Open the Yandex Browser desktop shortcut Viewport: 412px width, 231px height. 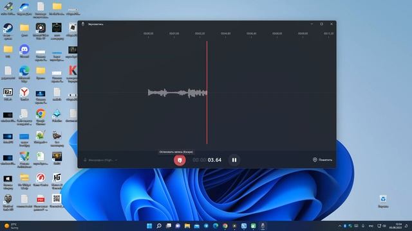coord(24,94)
